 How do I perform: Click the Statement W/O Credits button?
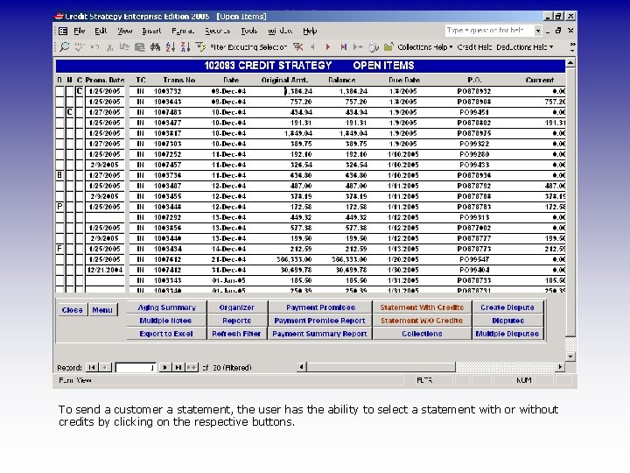422,321
